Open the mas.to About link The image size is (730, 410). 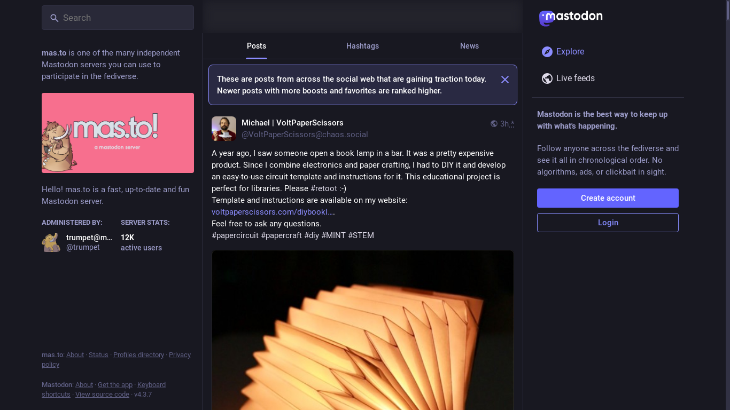coord(75,355)
